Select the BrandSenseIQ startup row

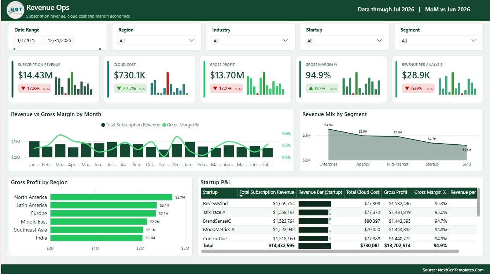(339, 221)
